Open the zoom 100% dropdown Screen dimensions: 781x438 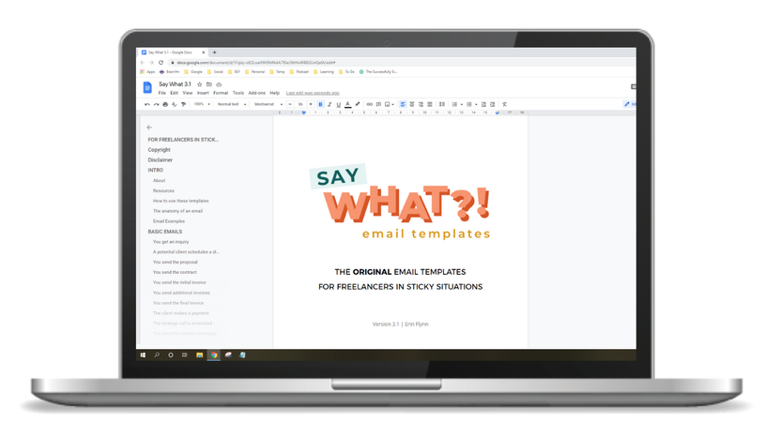[x=202, y=104]
